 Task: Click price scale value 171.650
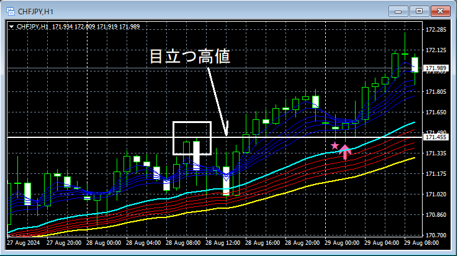click(x=436, y=112)
